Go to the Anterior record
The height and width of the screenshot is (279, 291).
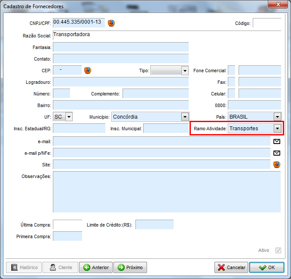click(96, 267)
